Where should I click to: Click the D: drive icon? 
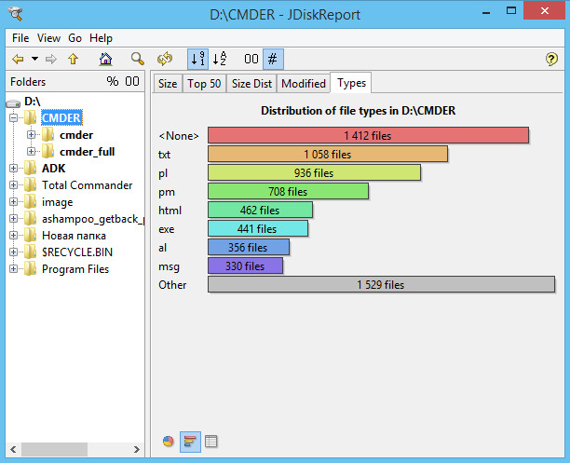tap(13, 103)
